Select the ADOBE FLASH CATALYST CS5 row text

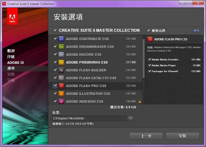(91, 78)
